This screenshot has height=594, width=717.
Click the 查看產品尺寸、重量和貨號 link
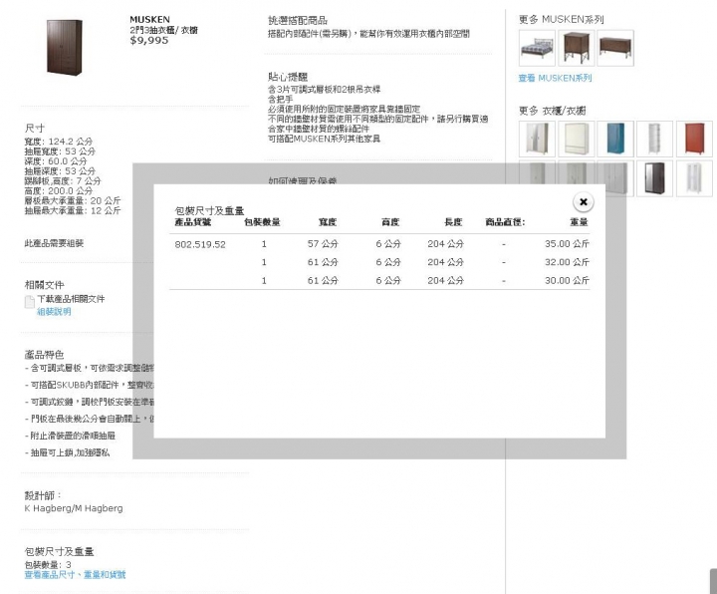75,575
